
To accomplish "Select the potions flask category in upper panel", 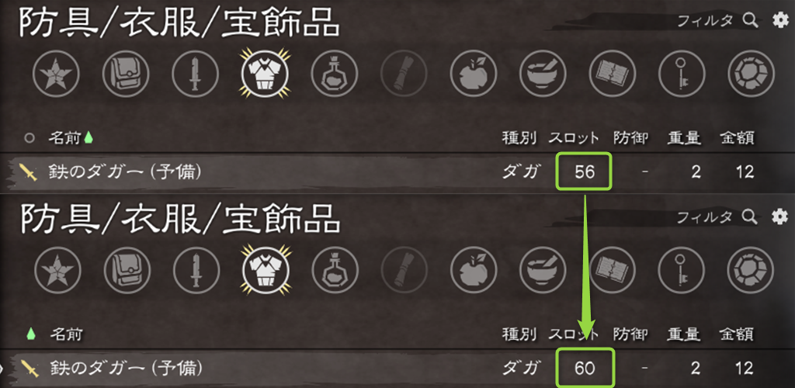I will (x=334, y=74).
